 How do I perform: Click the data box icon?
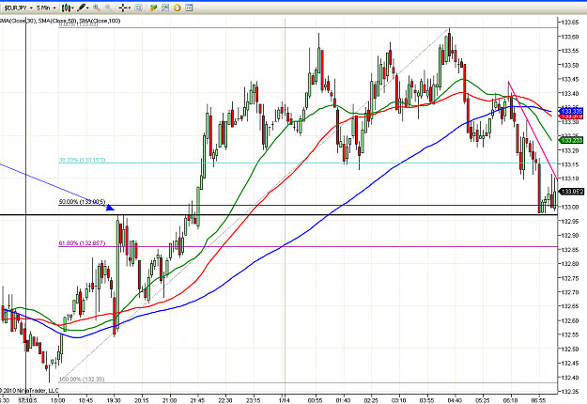[x=138, y=8]
